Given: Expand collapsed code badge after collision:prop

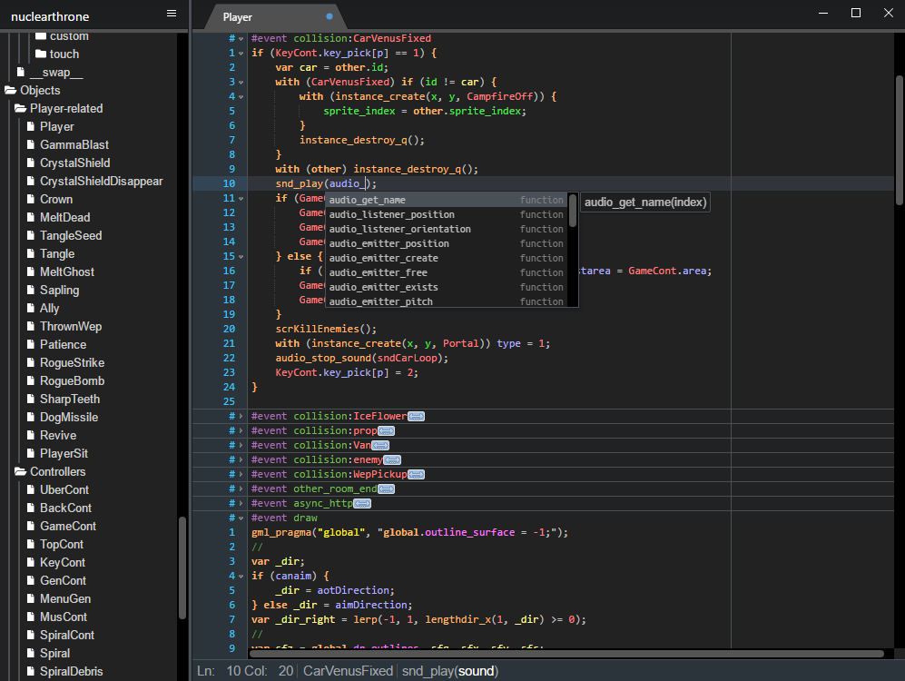Looking at the screenshot, I should [x=386, y=430].
